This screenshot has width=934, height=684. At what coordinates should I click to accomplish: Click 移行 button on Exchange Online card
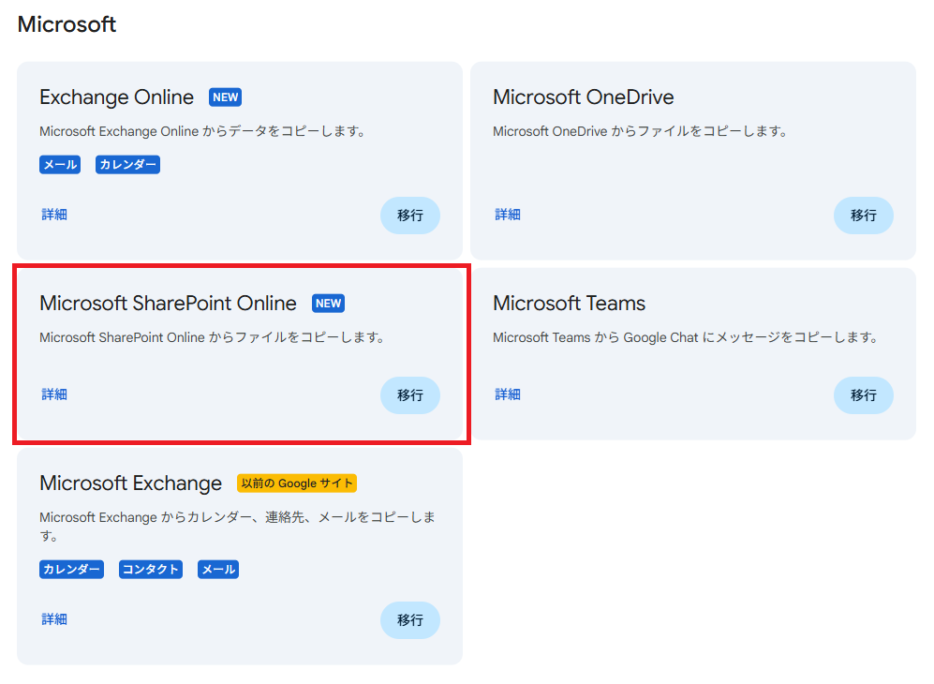pyautogui.click(x=409, y=216)
